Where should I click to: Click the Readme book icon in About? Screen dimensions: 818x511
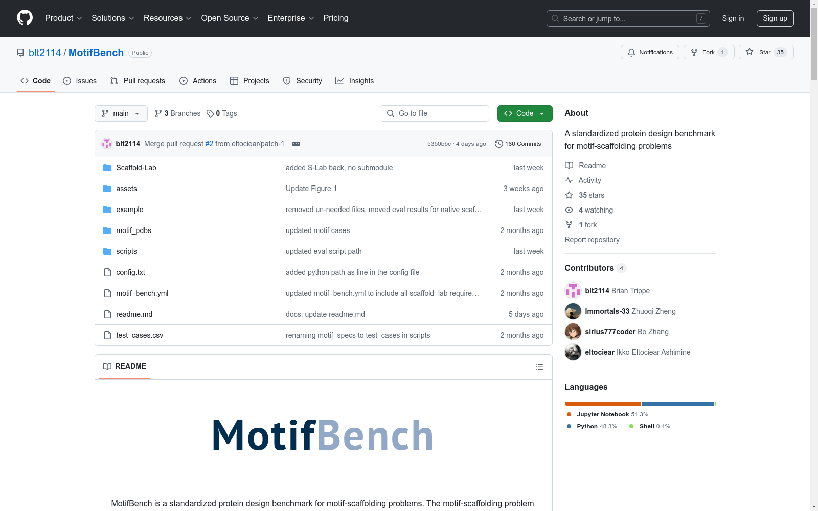pos(569,166)
